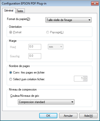Switch to the Texte tab
100x121 pixels.
[20, 11]
